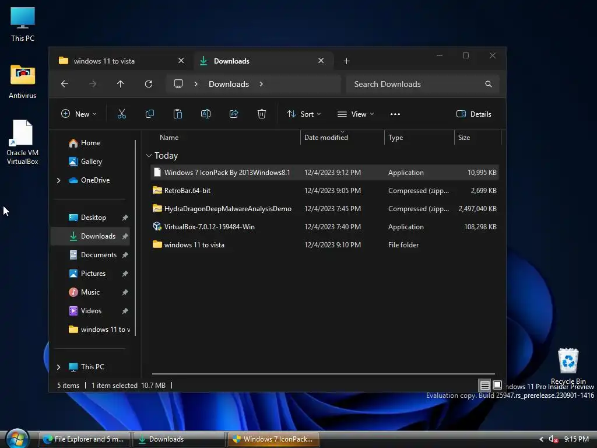597x448 pixels.
Task: Go up one folder level
Action: 120,84
